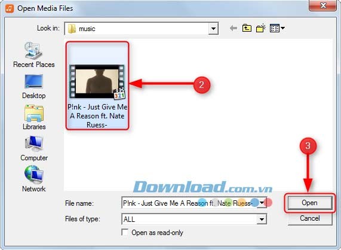Select Computer in the places bar
This screenshot has width=341, height=250.
pos(34,148)
